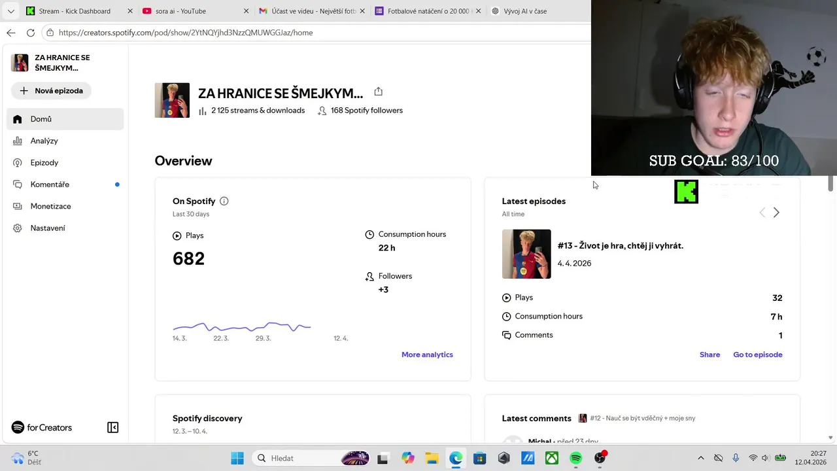The width and height of the screenshot is (837, 471).
Task: Click the share icon beside podcast title
Action: point(378,92)
